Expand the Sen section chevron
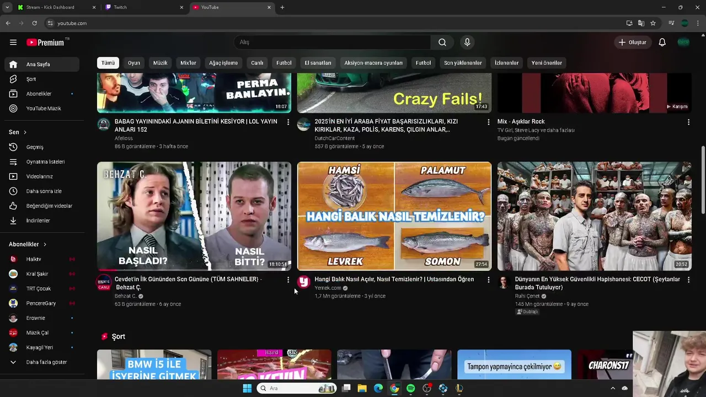 tap(25, 132)
